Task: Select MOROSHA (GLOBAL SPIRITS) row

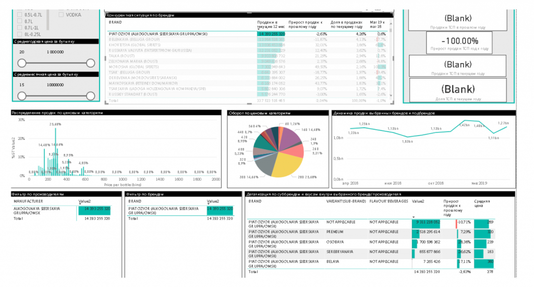Action: click(x=248, y=67)
